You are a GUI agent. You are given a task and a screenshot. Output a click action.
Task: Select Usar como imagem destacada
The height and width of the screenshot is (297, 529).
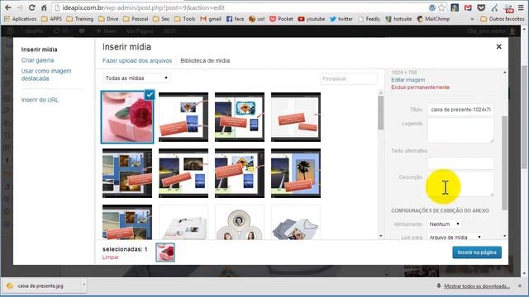pyautogui.click(x=46, y=75)
